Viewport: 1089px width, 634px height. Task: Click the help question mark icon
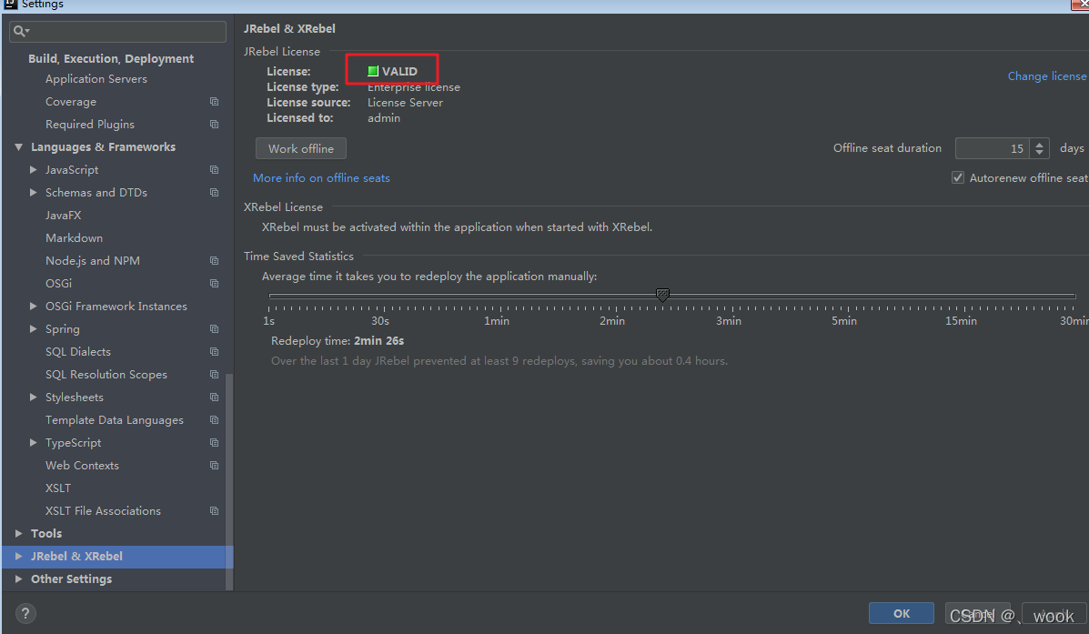coord(25,613)
